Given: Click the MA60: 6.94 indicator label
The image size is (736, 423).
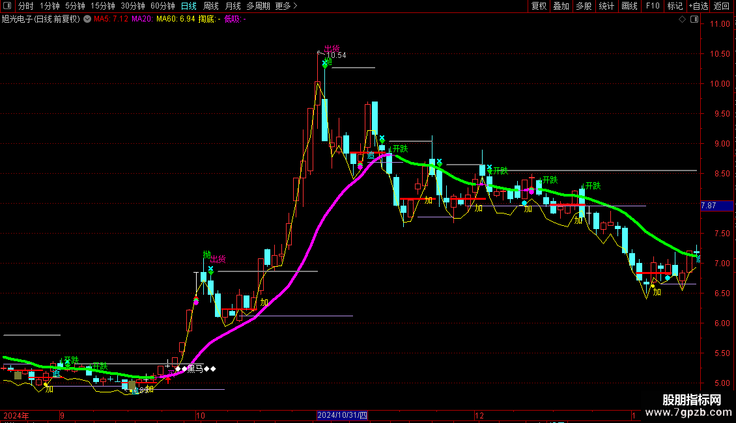Looking at the screenshot, I should click(x=176, y=20).
